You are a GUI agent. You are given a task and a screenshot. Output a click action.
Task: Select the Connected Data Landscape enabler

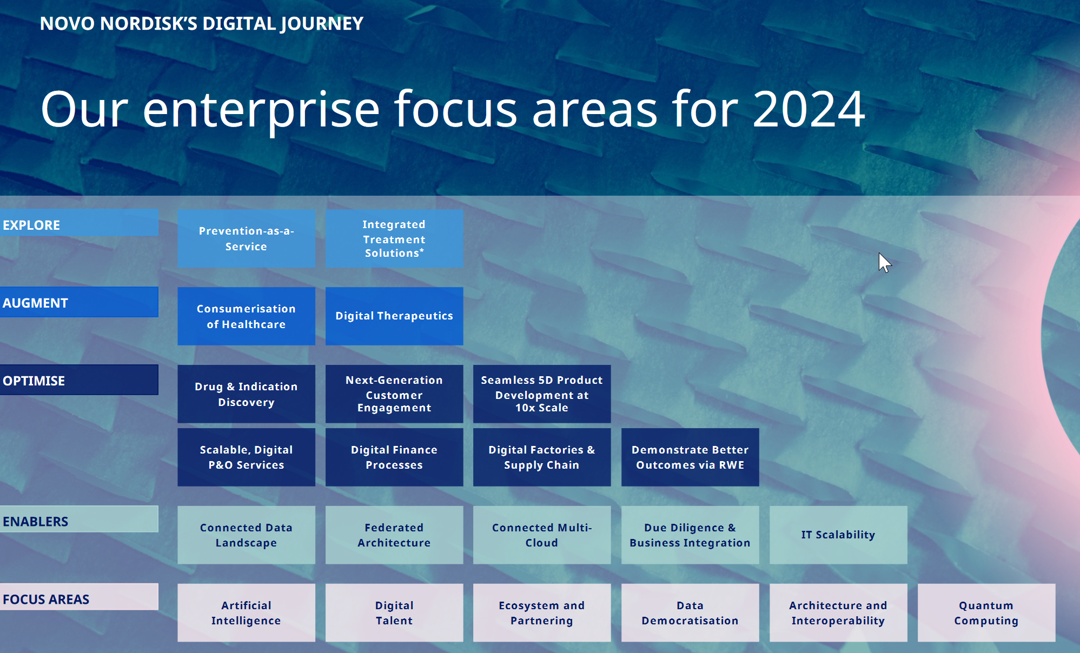coord(246,535)
